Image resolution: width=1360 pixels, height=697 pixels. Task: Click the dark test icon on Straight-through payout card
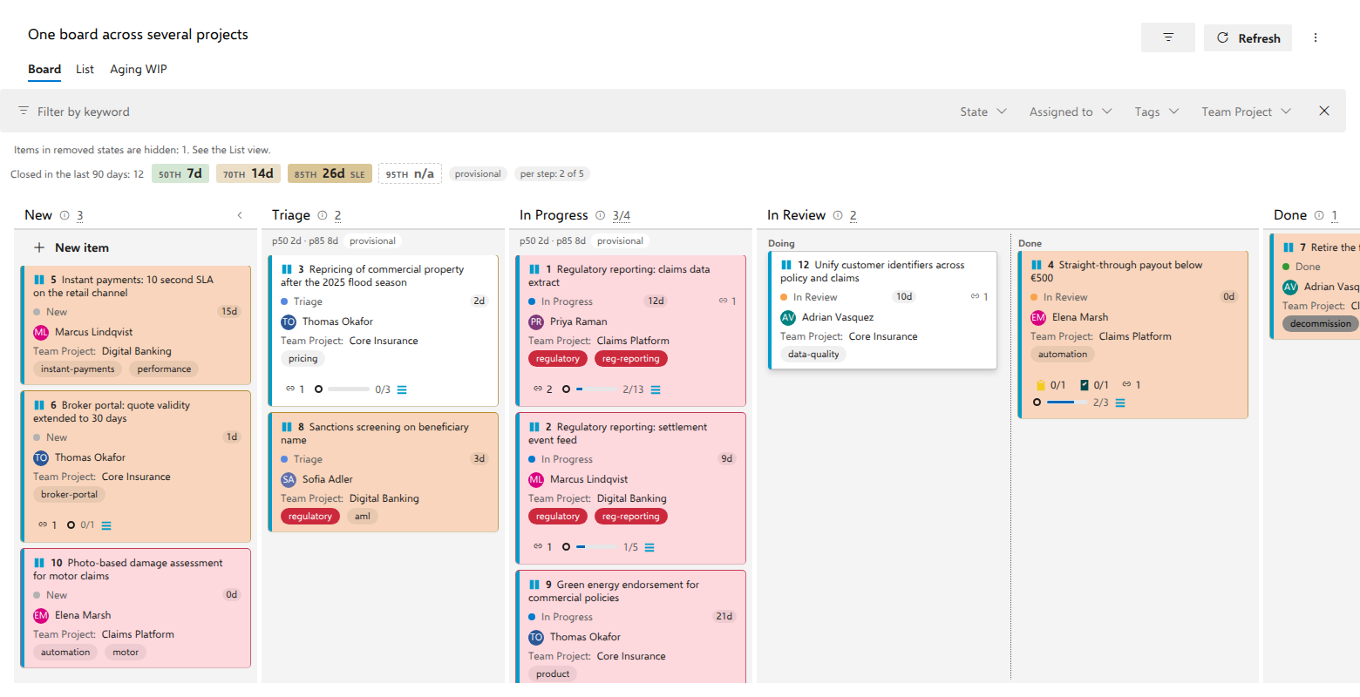tap(1085, 385)
